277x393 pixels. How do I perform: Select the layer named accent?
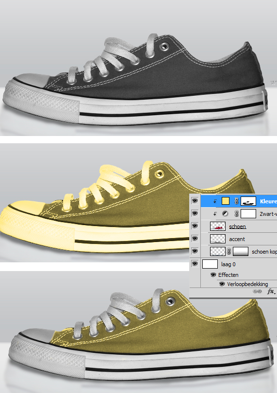[x=237, y=239]
